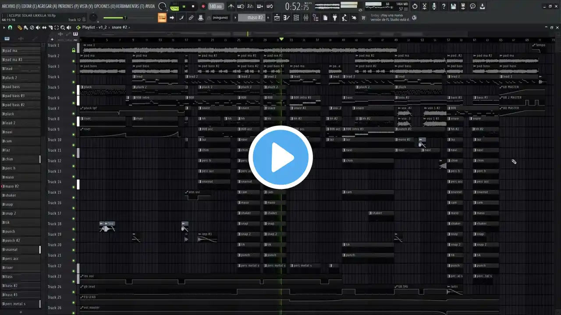Open the speech bubble chat icon

click(x=473, y=6)
